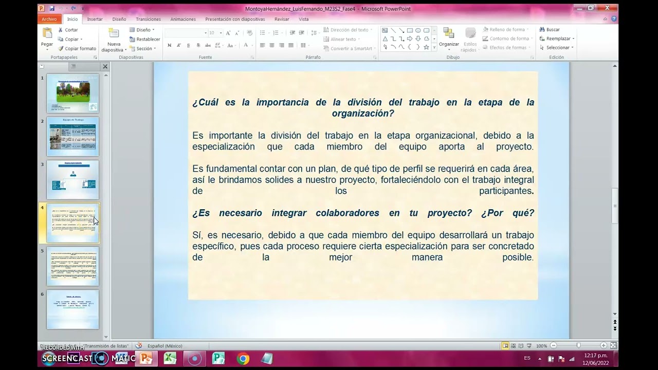The height and width of the screenshot is (370, 658).
Task: Toggle underline S formatting
Action: point(189,45)
